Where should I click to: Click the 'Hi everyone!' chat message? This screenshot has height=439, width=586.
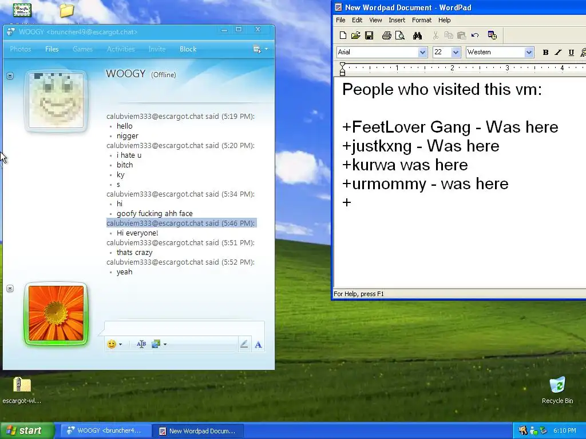pos(137,233)
